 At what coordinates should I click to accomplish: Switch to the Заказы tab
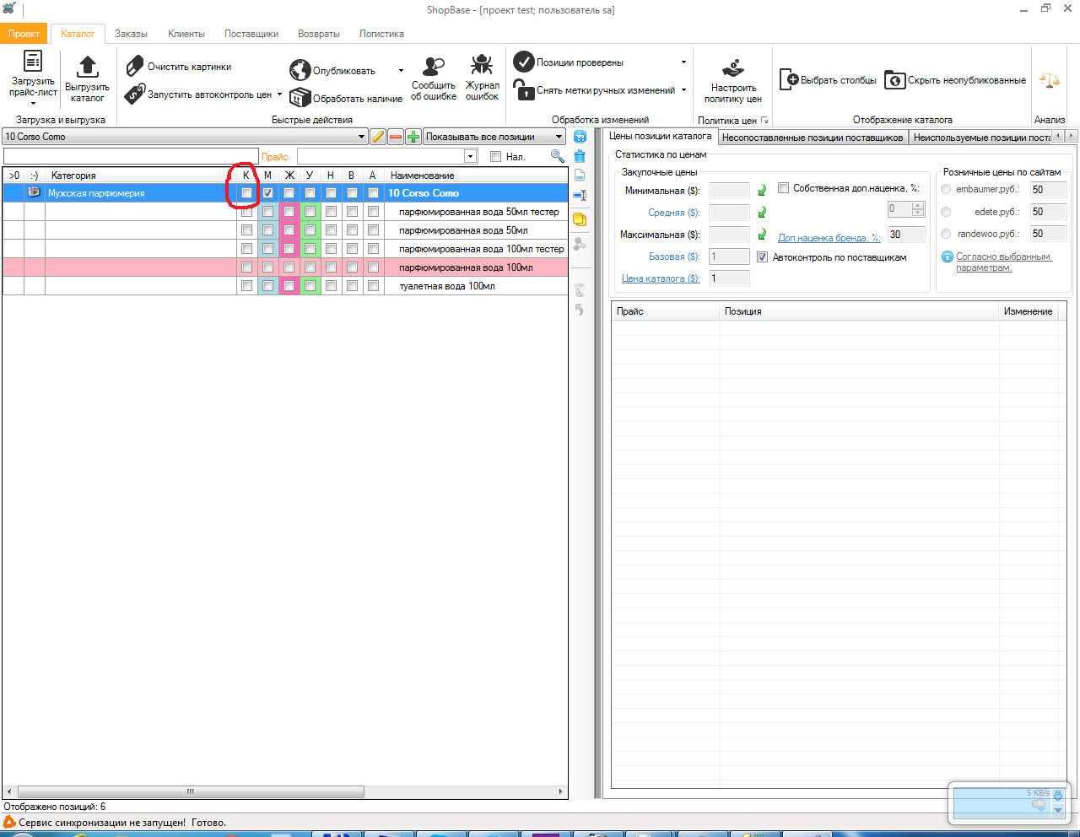131,34
